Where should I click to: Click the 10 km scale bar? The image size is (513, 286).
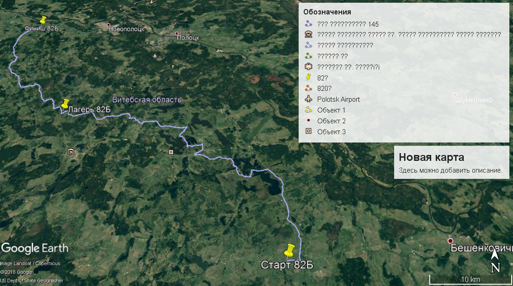[x=470, y=280]
